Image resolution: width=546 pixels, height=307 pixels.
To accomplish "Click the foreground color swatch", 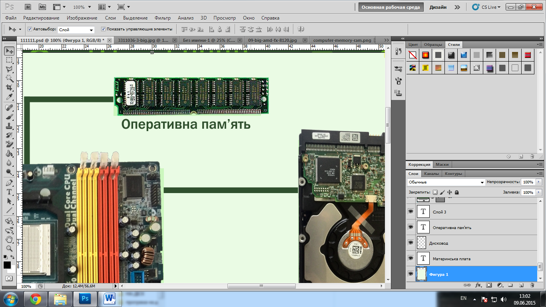I will (7, 265).
